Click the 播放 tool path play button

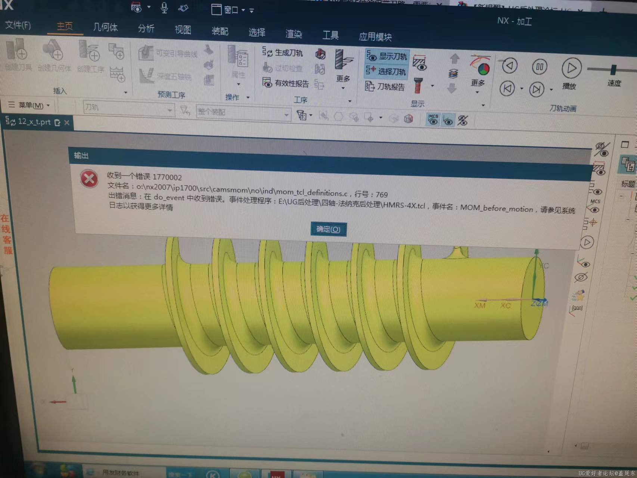tap(571, 68)
